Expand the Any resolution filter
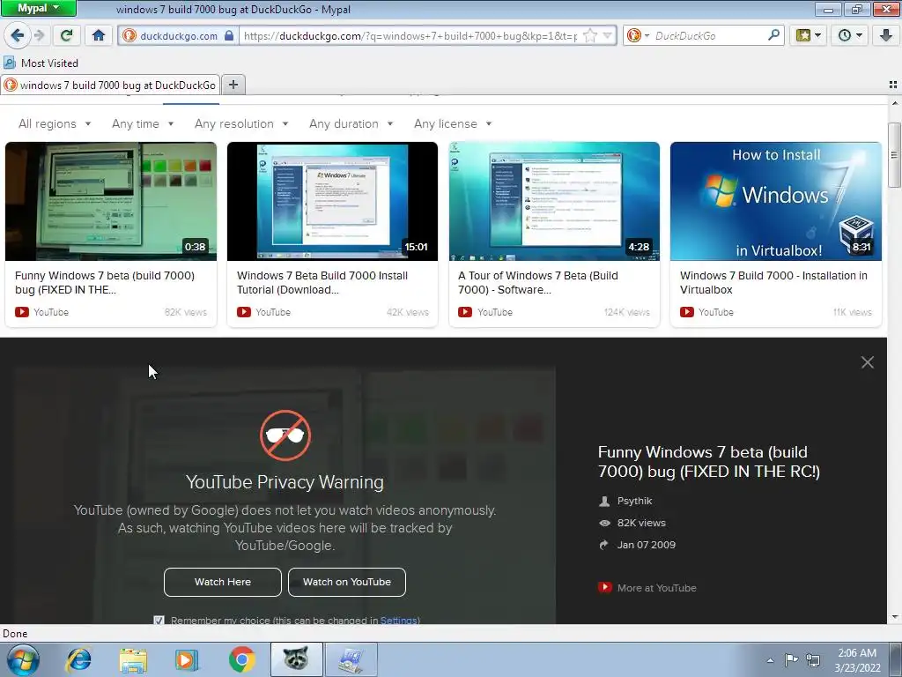Screen dimensions: 902x677 [241, 123]
